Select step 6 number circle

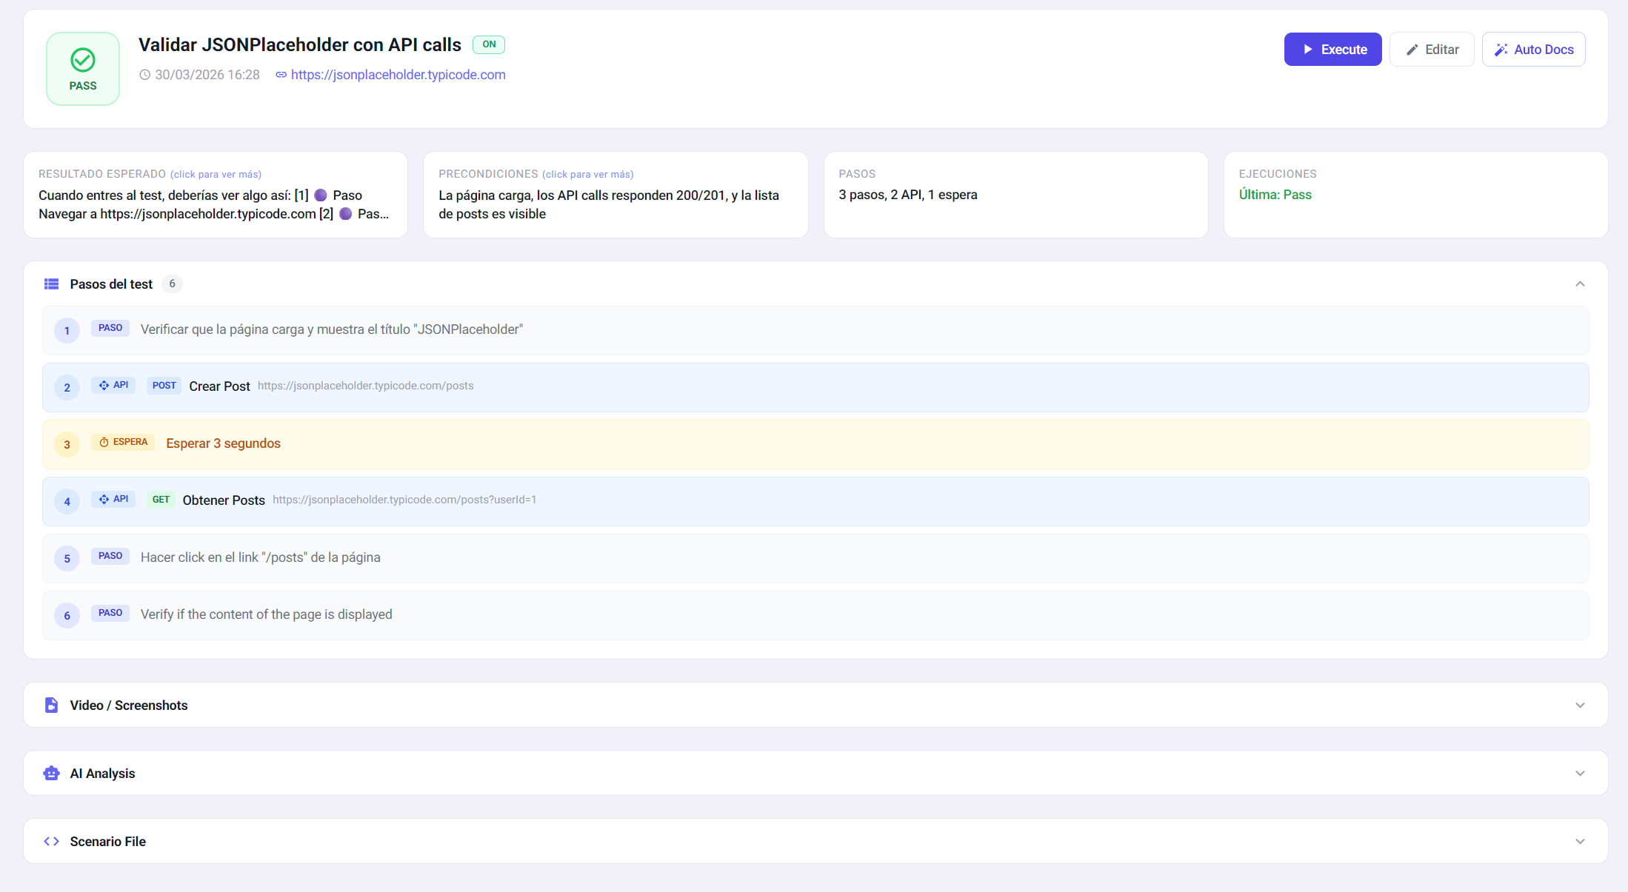[x=67, y=615]
